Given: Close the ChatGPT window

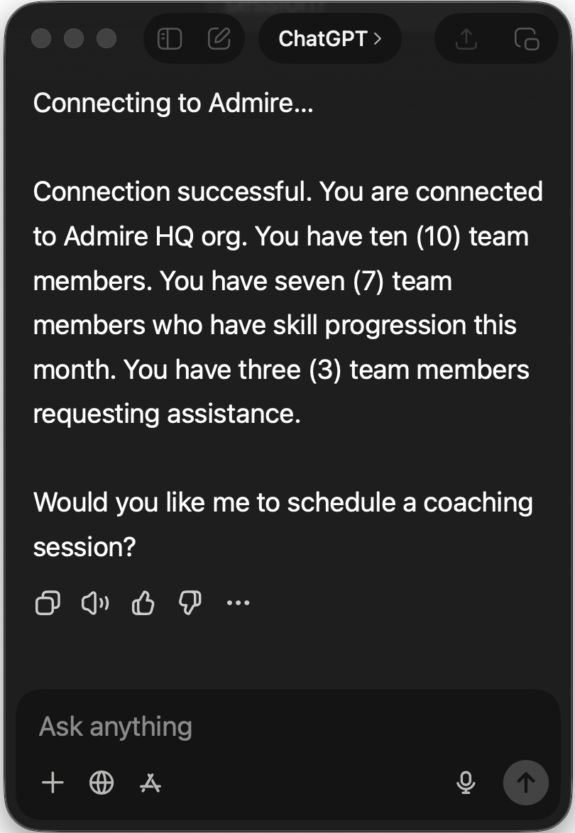Looking at the screenshot, I should [41, 38].
